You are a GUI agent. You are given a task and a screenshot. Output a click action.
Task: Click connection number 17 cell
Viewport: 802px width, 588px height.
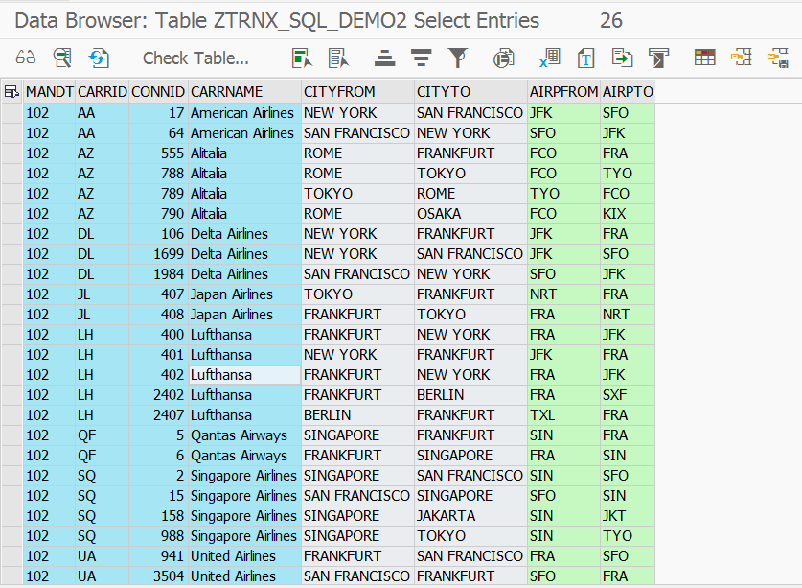click(x=158, y=112)
